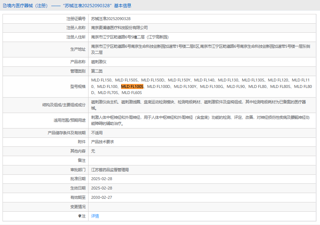The height and width of the screenshot is (225, 320).
Task: Click the 不适用 storage condition value
Action: click(97, 133)
